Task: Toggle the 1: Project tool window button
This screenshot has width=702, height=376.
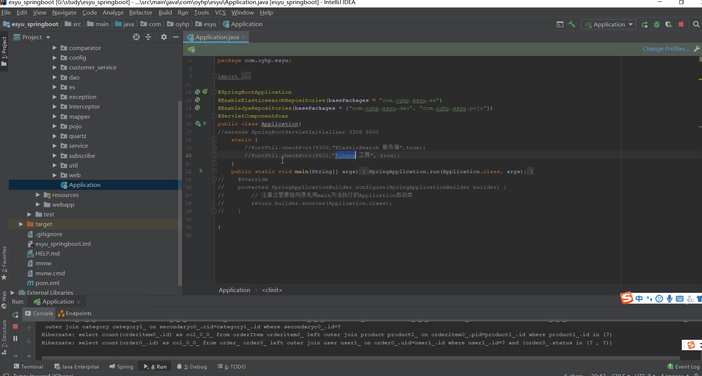Action: 4,51
